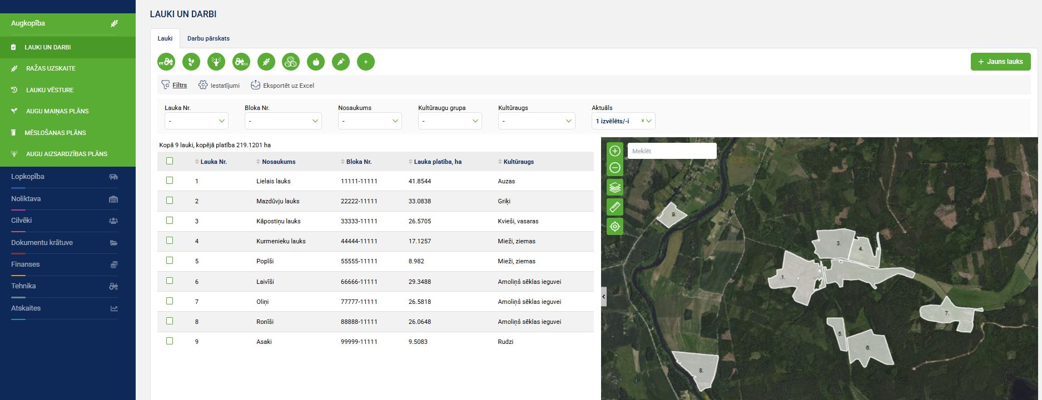The image size is (1042, 400).
Task: Click the apple icon in toolbar
Action: tap(316, 62)
